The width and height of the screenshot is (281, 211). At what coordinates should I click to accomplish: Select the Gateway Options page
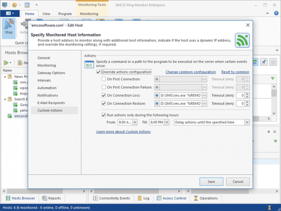pyautogui.click(x=51, y=73)
